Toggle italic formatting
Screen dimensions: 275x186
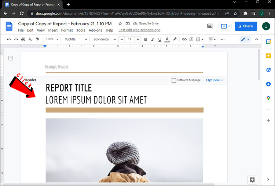(x=153, y=39)
